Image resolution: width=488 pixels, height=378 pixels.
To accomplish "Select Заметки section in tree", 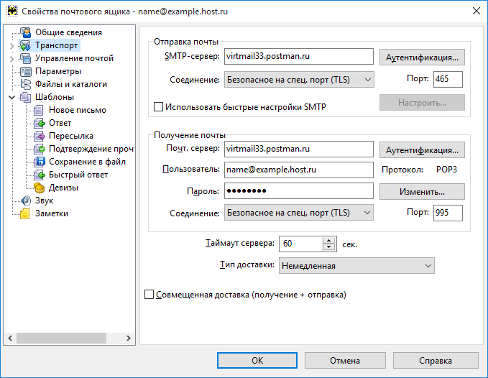I will click(x=51, y=213).
